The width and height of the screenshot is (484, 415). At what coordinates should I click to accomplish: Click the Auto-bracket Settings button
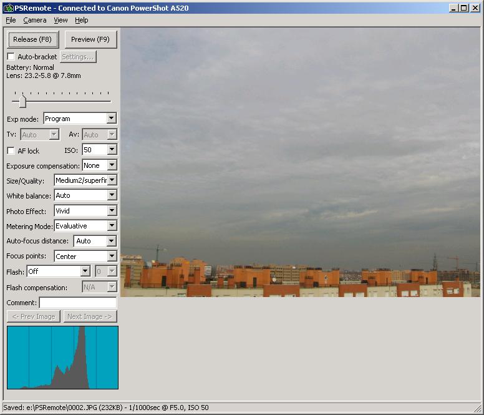78,57
